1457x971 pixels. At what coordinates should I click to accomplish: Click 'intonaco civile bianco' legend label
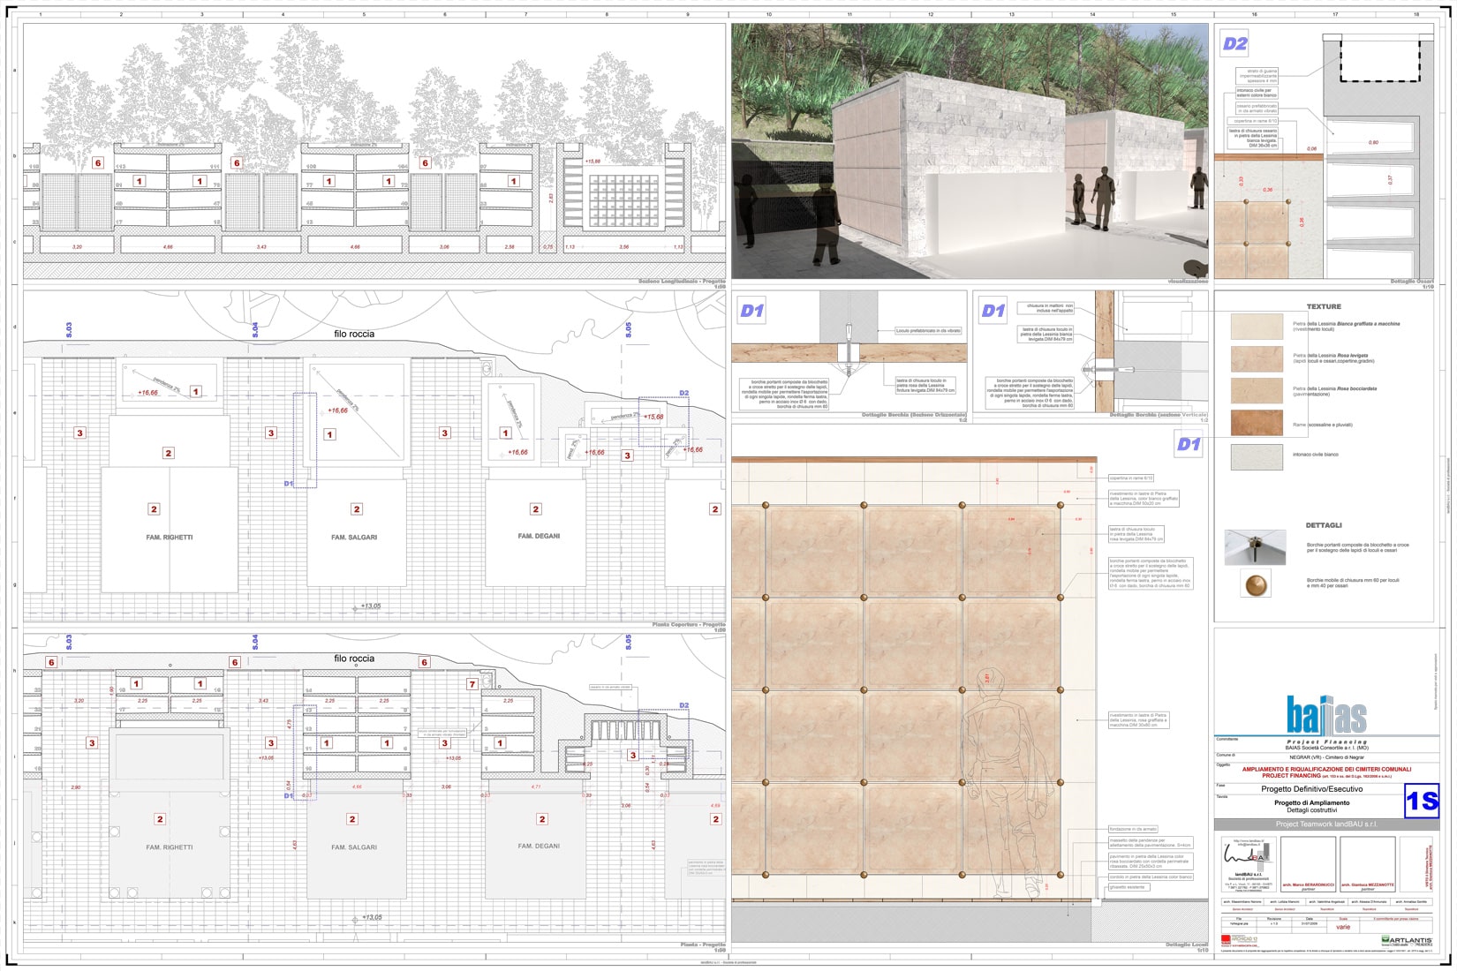[1316, 455]
